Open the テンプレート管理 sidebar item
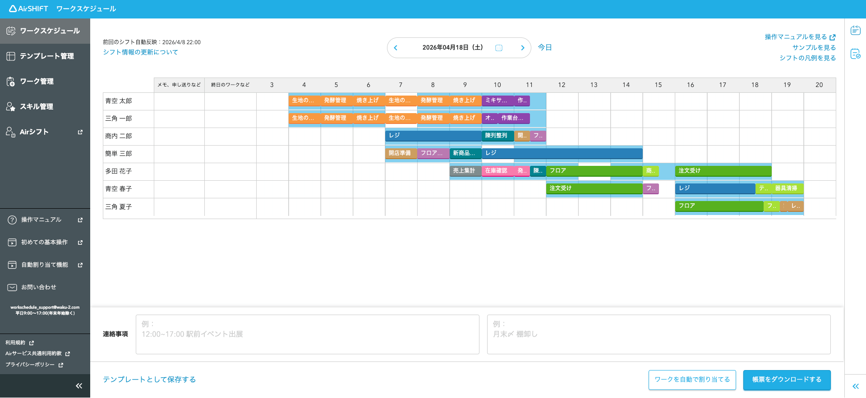This screenshot has width=866, height=398. [x=45, y=56]
